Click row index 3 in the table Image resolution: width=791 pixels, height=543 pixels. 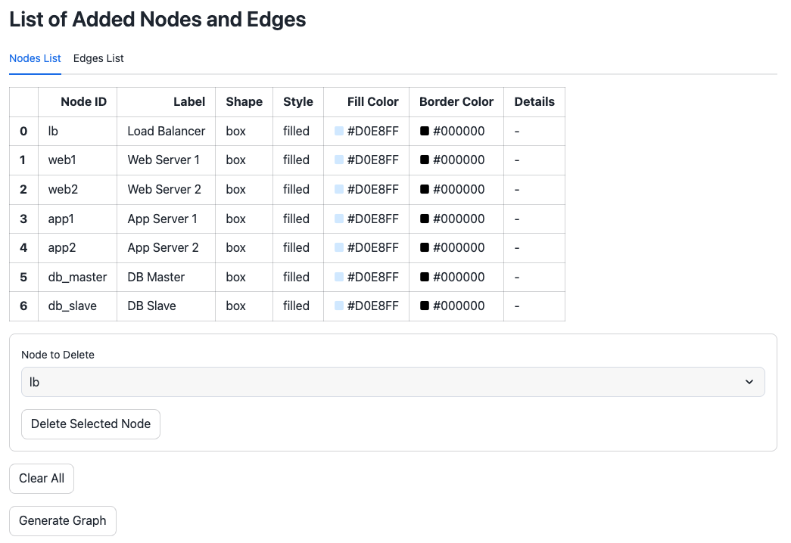(x=23, y=219)
